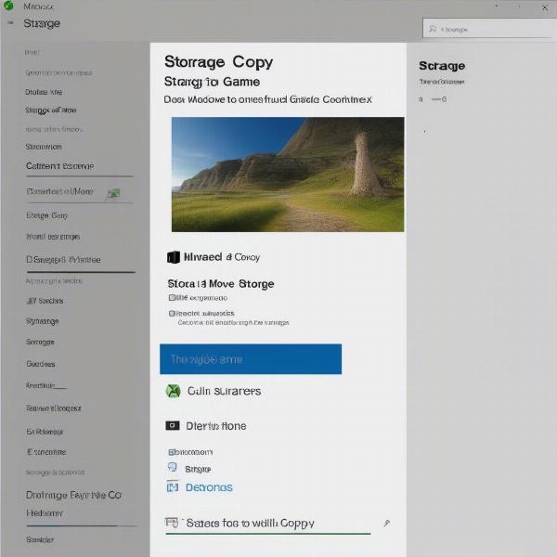This screenshot has width=557, height=557.
Task: Select 'Stargge oll'aroe' in the sidebar
Action: pyautogui.click(x=51, y=110)
